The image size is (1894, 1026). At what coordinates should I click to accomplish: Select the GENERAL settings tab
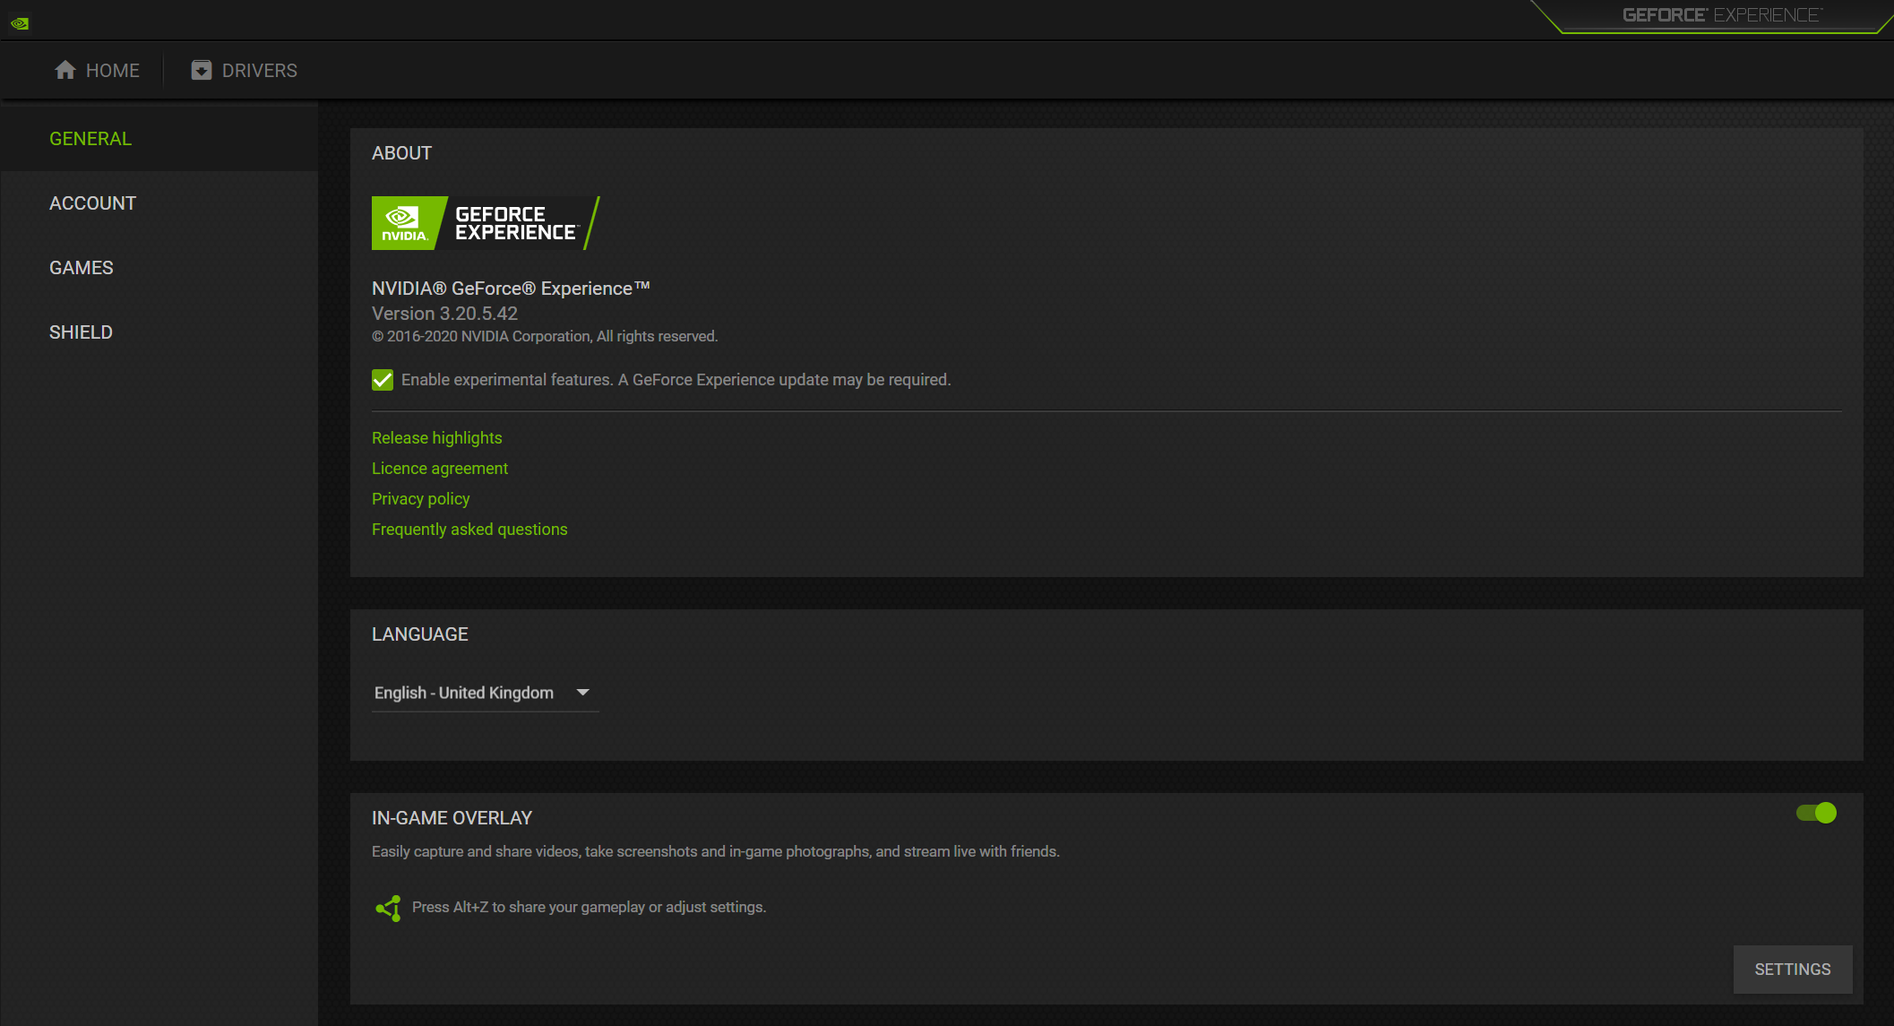click(x=90, y=138)
